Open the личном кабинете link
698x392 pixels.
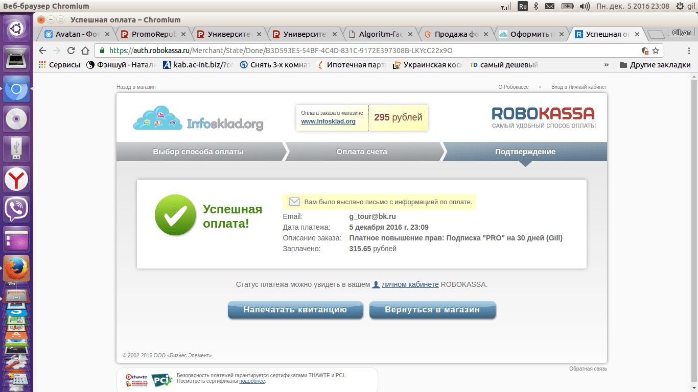pyautogui.click(x=410, y=284)
